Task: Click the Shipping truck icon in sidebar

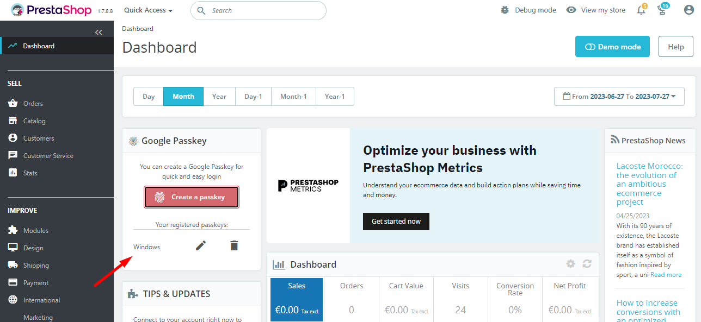Action: [x=13, y=265]
